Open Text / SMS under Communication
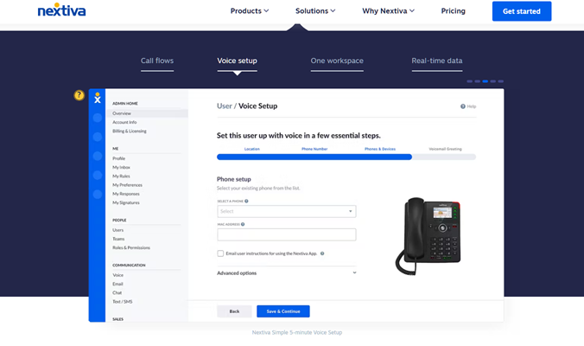The height and width of the screenshot is (346, 584). (122, 302)
